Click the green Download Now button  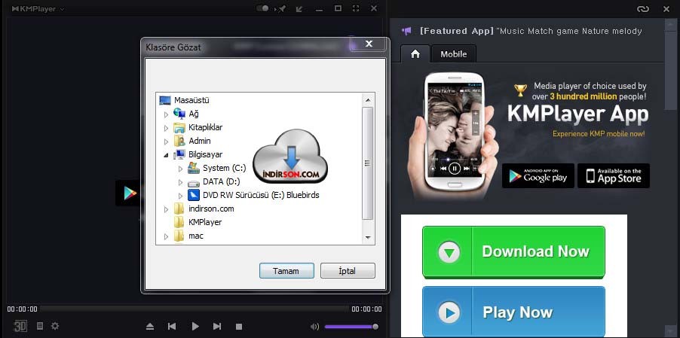pos(513,252)
